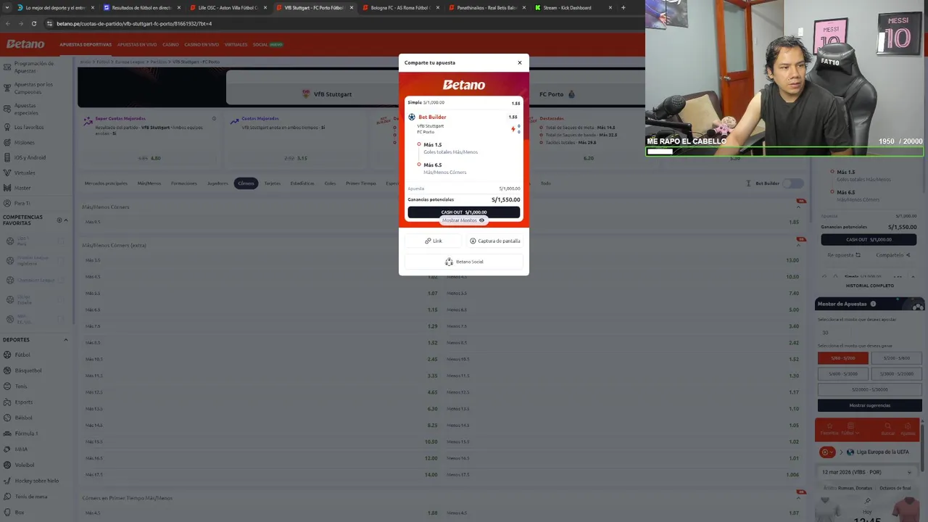Screen dimensions: 928x522
Task: Copy bet Link in share dialog
Action: (434, 241)
